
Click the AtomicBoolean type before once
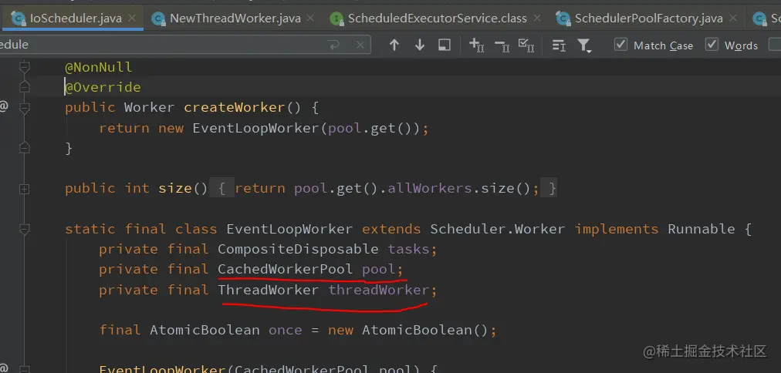pos(205,331)
